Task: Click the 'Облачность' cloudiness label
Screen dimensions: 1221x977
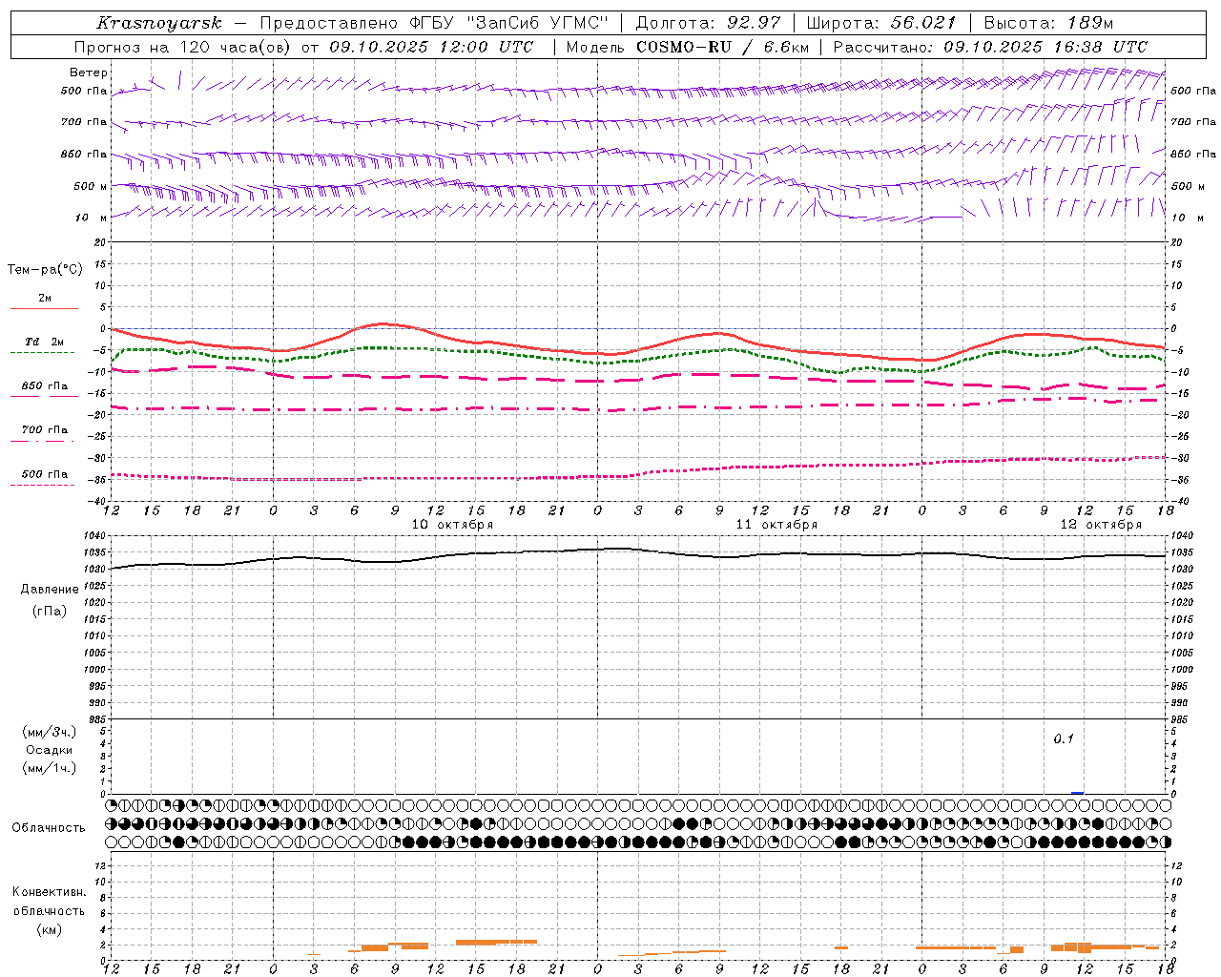Action: [49, 828]
